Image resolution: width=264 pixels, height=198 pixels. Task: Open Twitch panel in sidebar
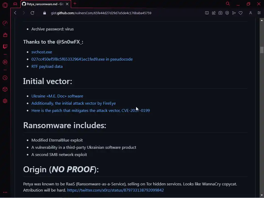pyautogui.click(x=5, y=46)
